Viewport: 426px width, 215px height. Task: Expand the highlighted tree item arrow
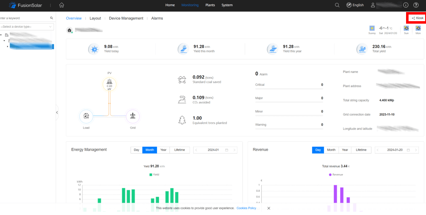point(7,46)
